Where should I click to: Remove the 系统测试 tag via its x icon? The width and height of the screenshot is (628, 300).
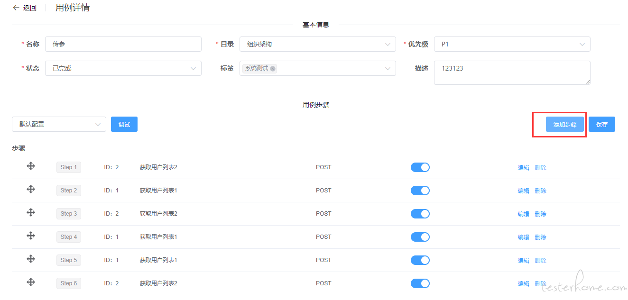(x=273, y=69)
